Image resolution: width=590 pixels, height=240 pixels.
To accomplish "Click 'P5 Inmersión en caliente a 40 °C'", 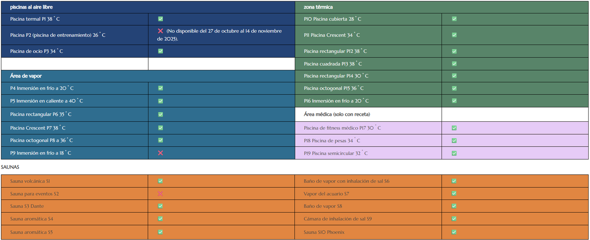I will coord(47,101).
